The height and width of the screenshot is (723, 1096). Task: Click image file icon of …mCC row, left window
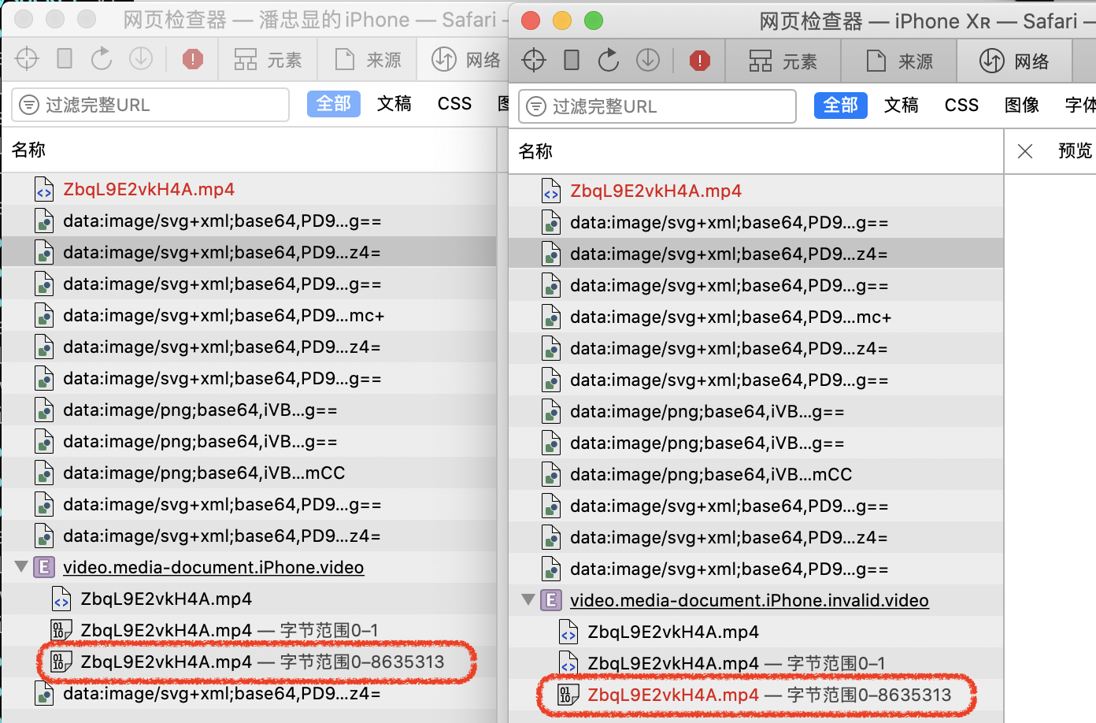click(44, 473)
